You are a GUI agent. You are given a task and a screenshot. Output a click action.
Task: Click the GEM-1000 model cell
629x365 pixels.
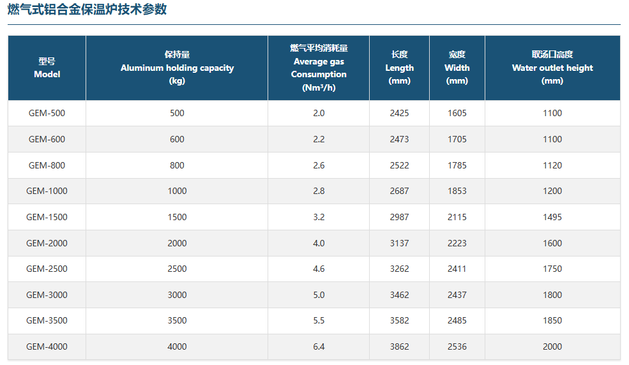pyautogui.click(x=47, y=191)
